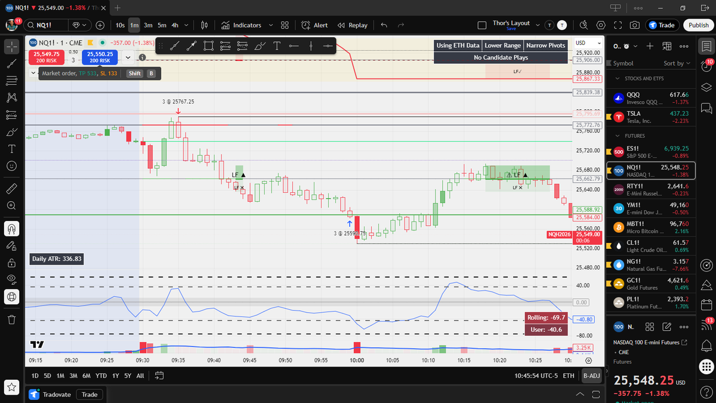Click the floating toolbar rectangle tool
The height and width of the screenshot is (403, 716).
[208, 46]
